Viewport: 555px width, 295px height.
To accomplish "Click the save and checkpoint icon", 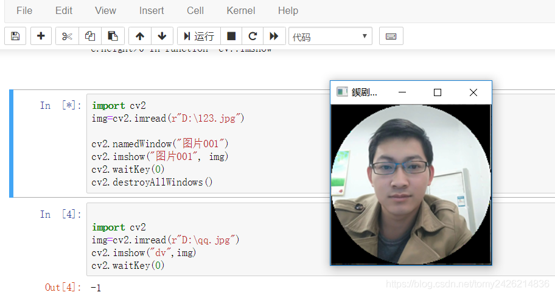I will tap(15, 36).
